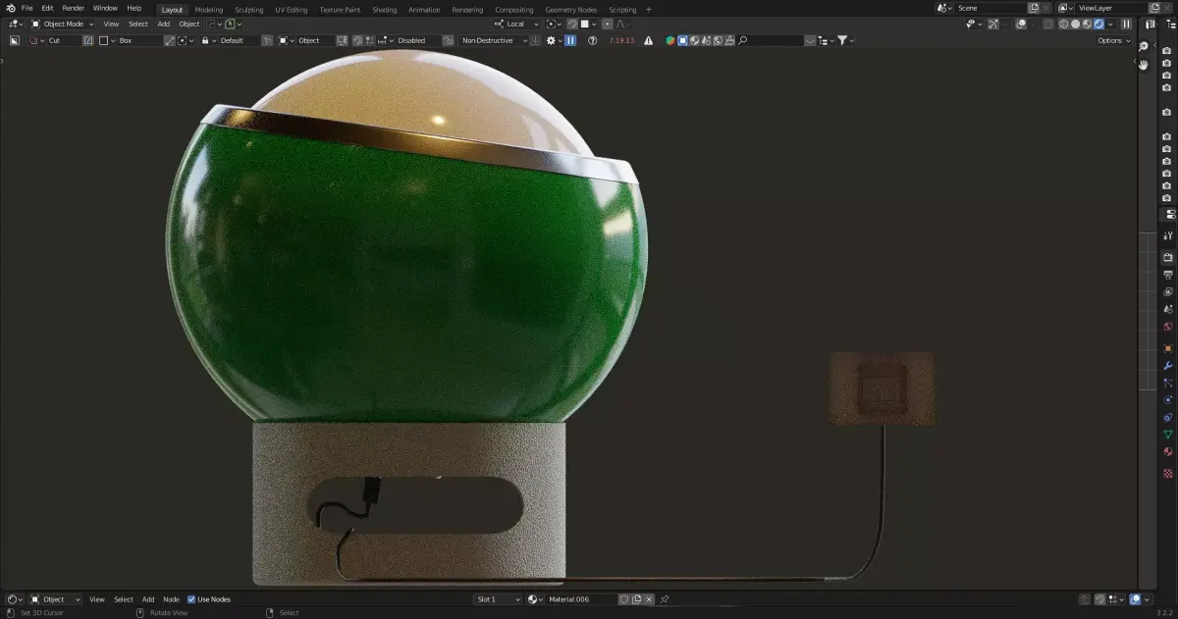Click the blue pause button in tool header
The image size is (1178, 619).
570,40
